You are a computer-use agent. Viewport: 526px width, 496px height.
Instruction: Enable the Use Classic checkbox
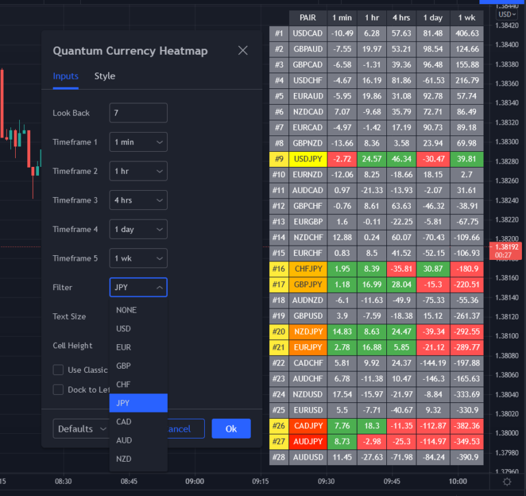[58, 370]
